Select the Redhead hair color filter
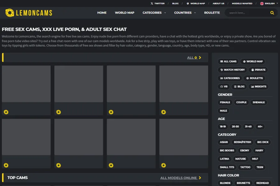This screenshot has height=186, width=280. click(262, 183)
